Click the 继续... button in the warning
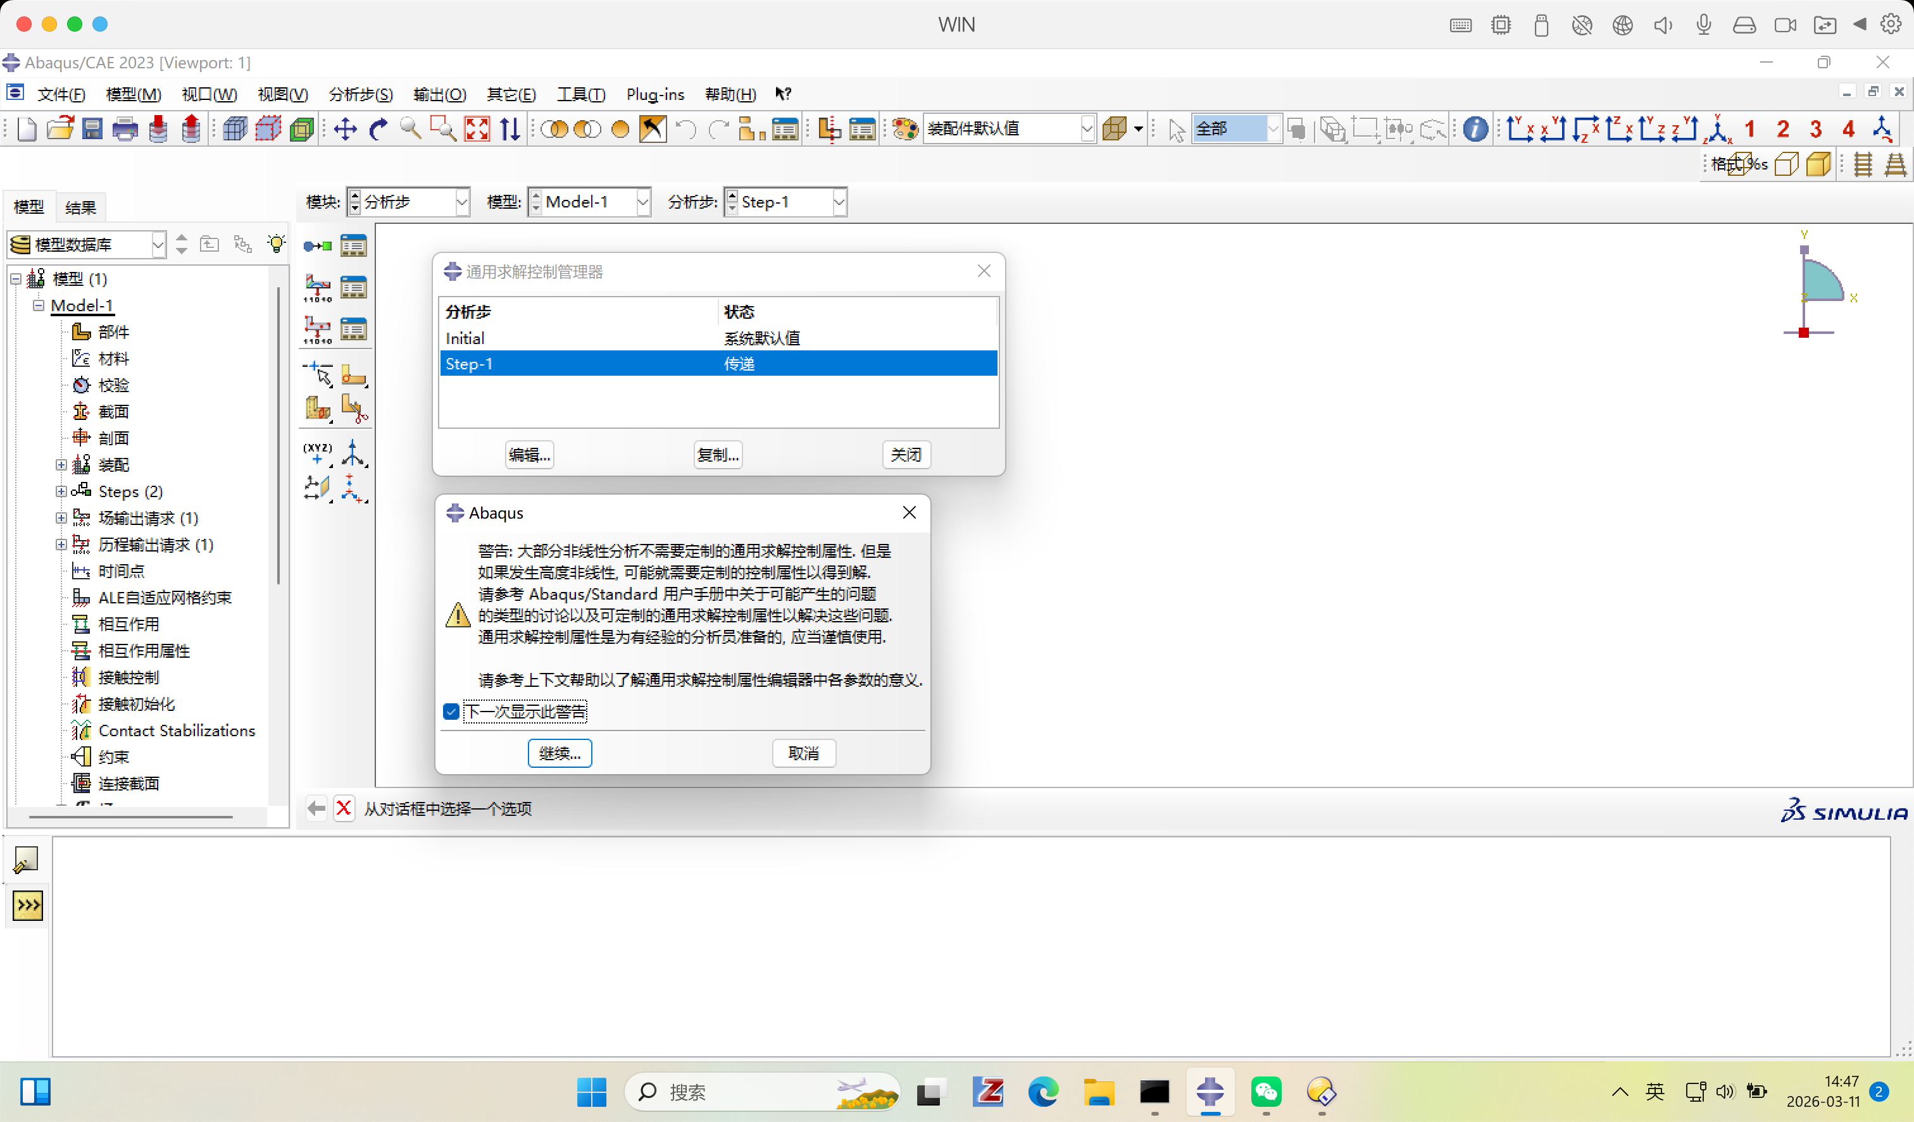The height and width of the screenshot is (1122, 1914). point(560,753)
